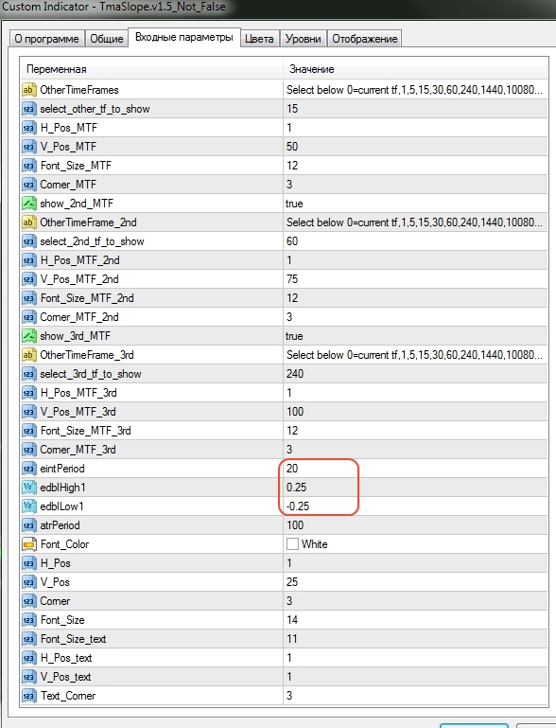
Task: Click the 'Переменная' column header
Action: coord(151,69)
